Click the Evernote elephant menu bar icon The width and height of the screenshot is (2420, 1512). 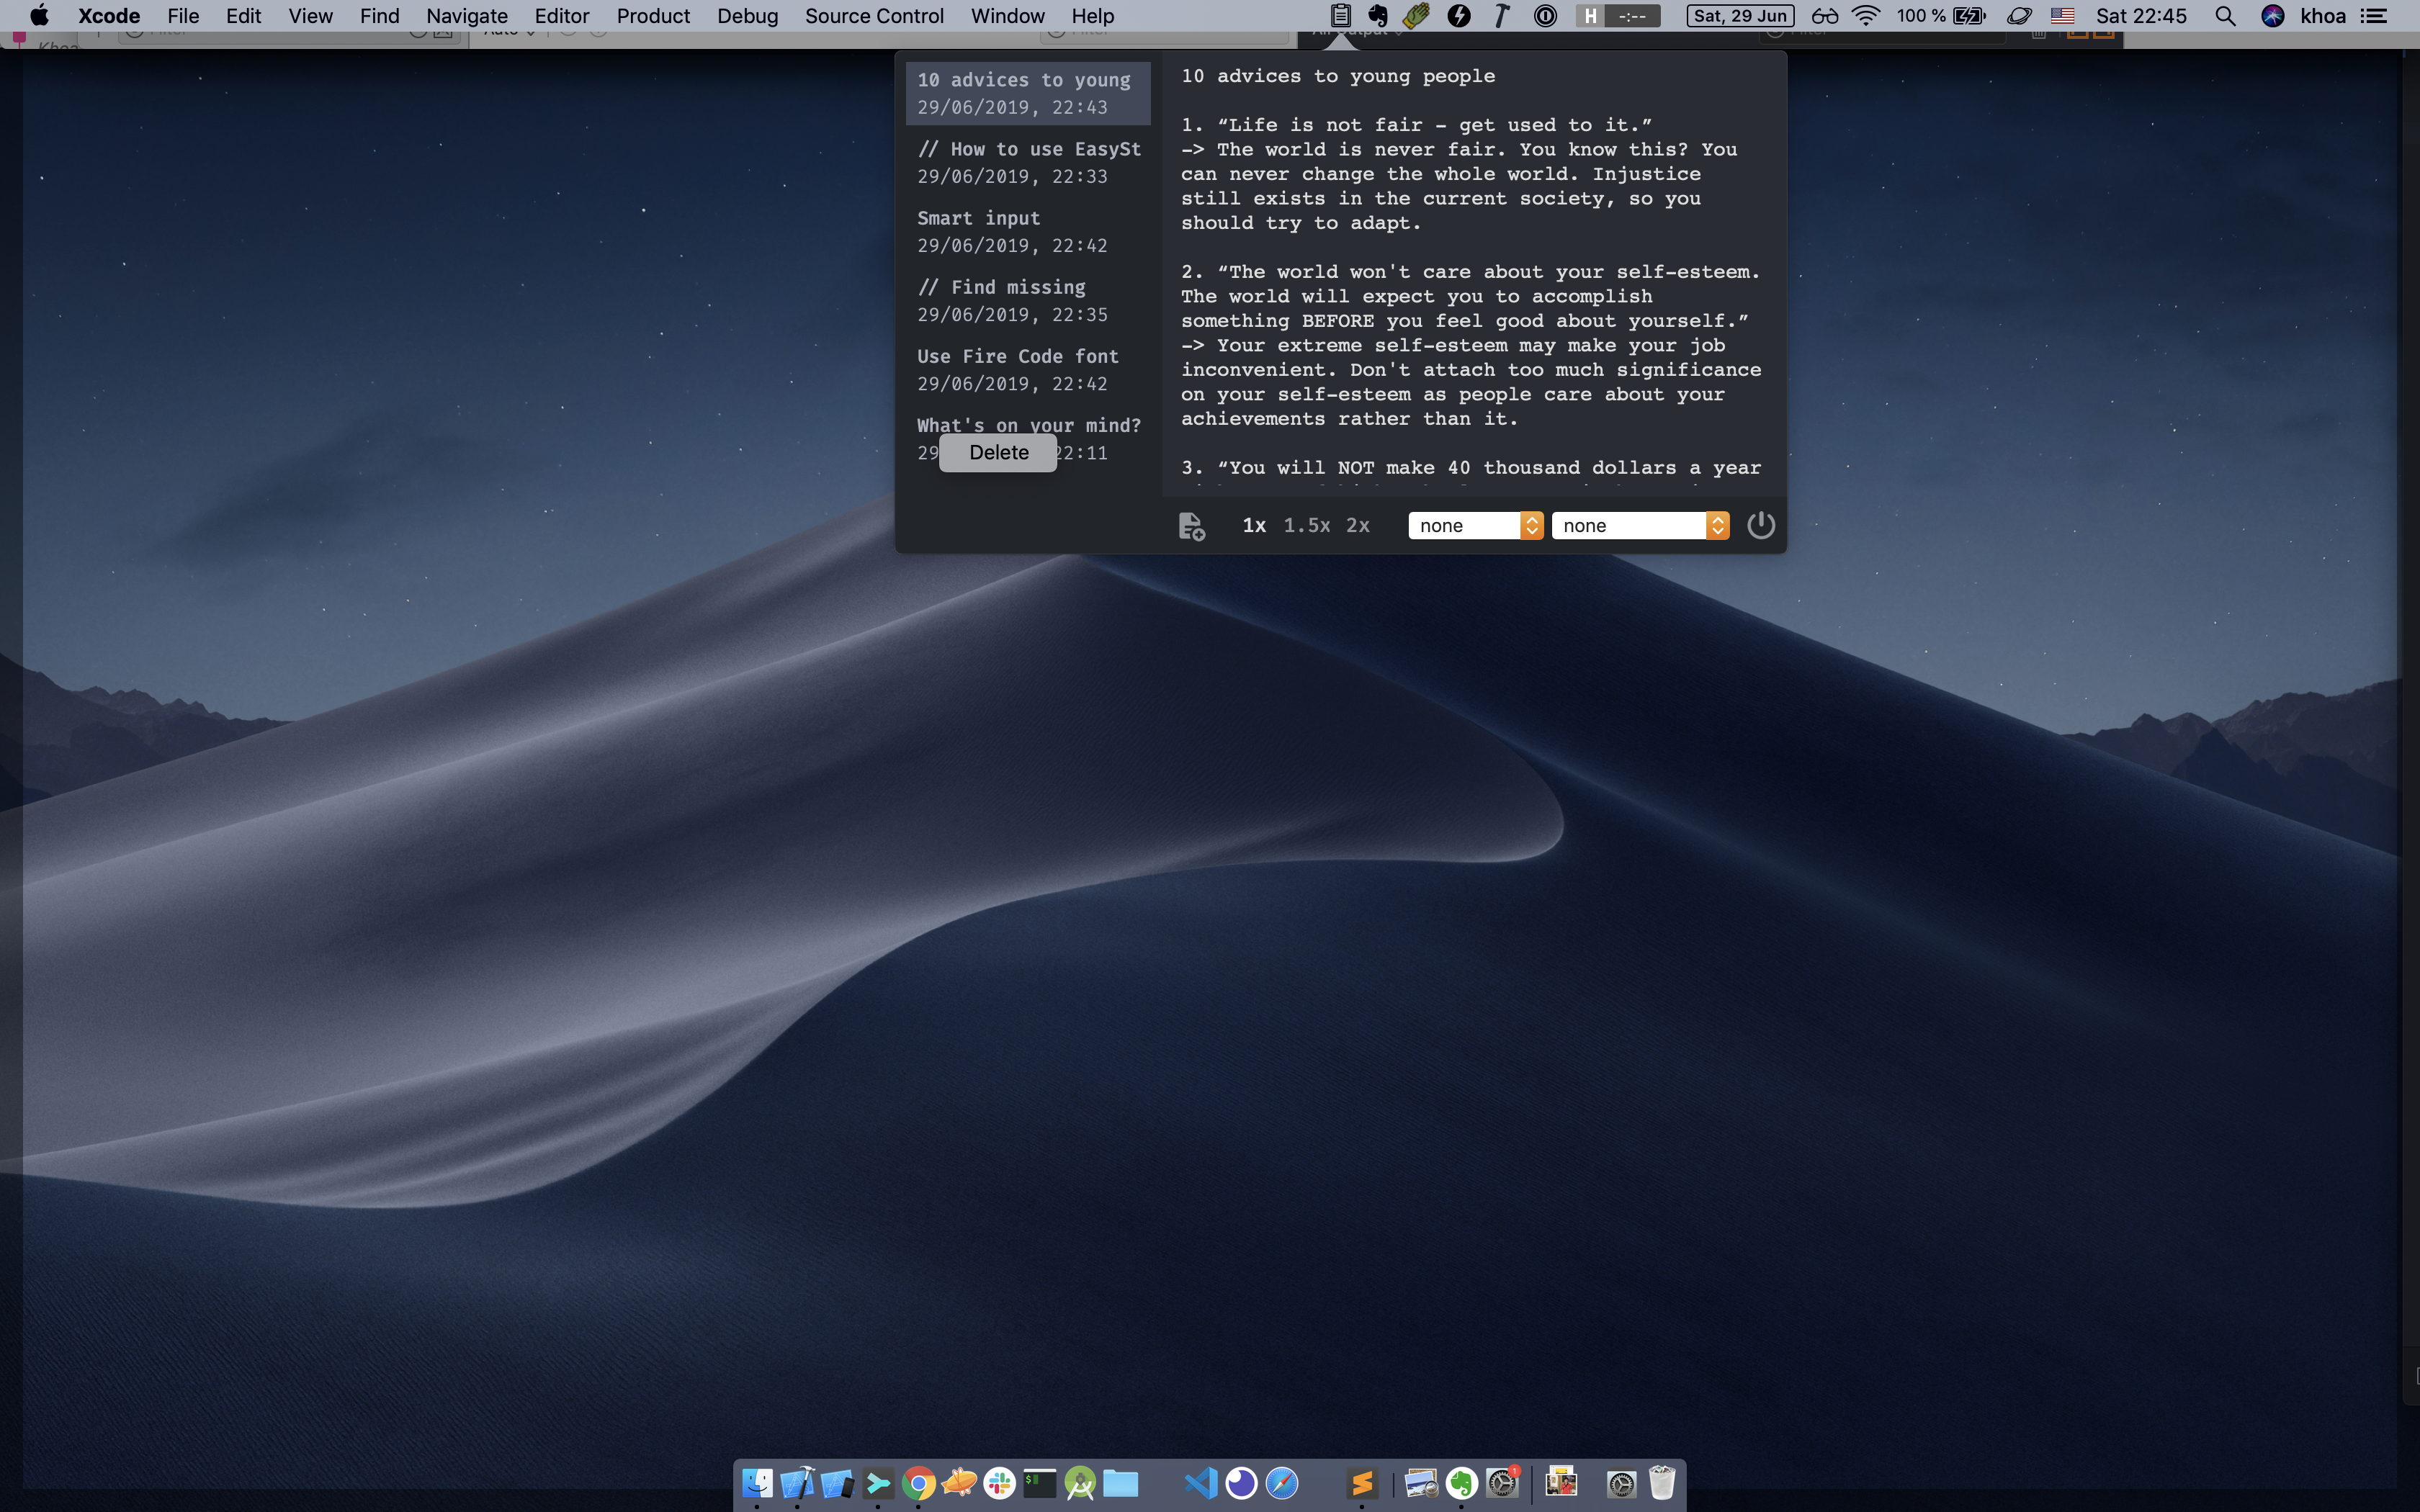pyautogui.click(x=1378, y=16)
